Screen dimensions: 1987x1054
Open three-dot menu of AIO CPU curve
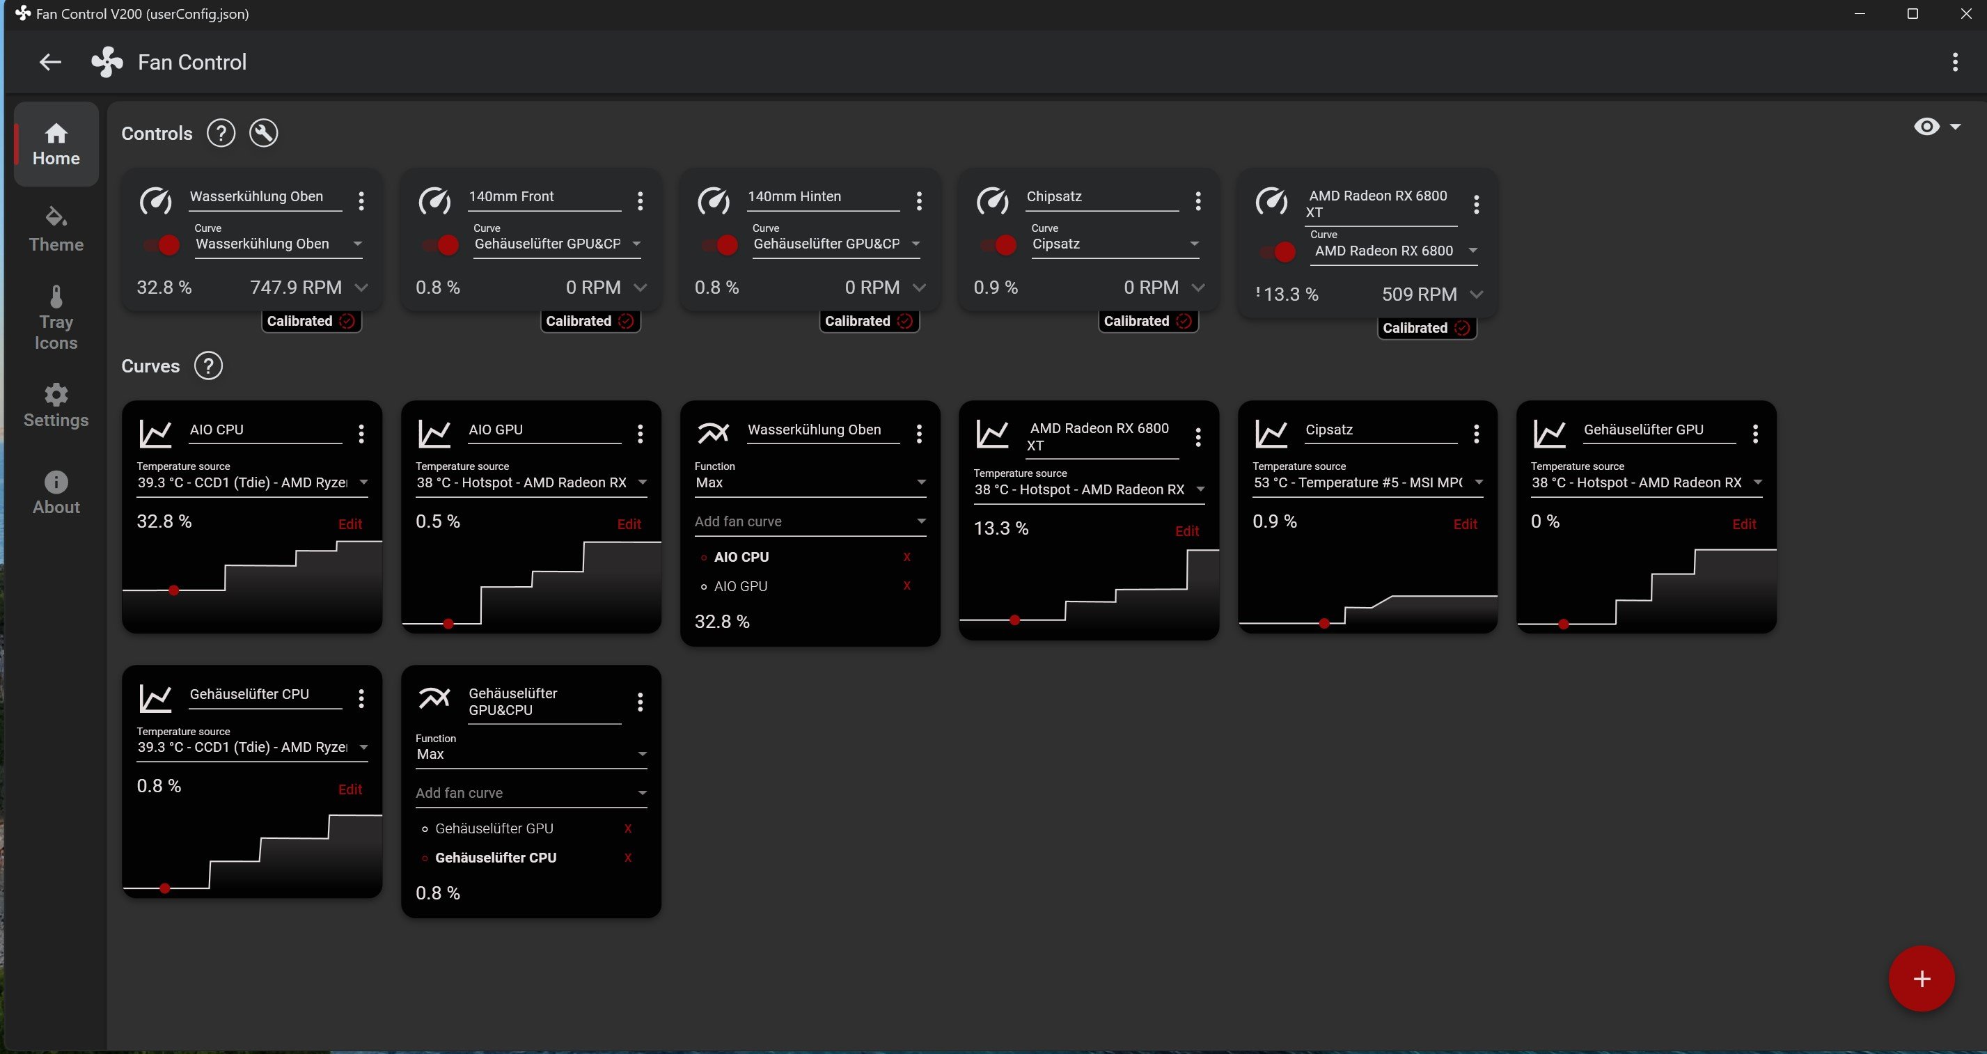[361, 433]
